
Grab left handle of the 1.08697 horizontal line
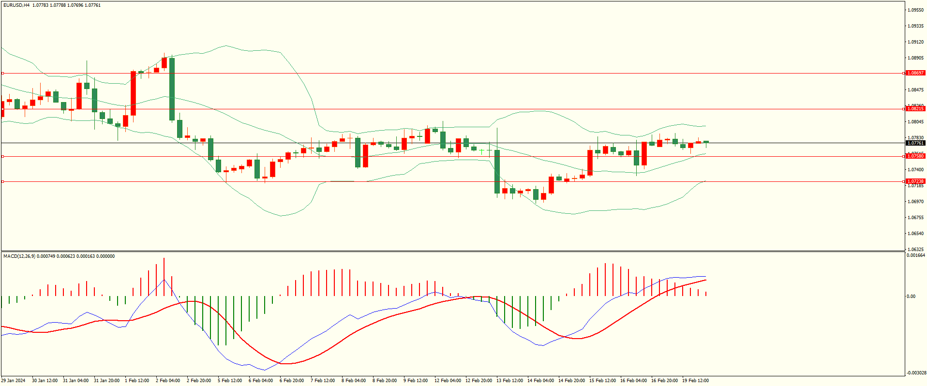pyautogui.click(x=3, y=74)
